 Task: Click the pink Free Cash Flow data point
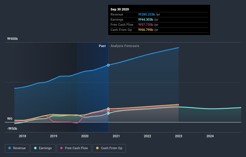pyautogui.click(x=108, y=111)
